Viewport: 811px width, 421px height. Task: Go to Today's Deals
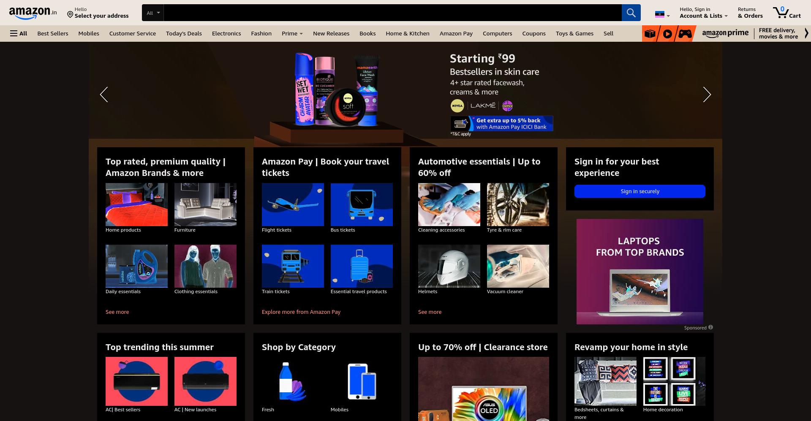coord(184,33)
